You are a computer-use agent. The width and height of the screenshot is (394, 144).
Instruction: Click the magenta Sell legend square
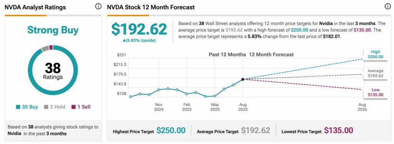[x=73, y=107]
